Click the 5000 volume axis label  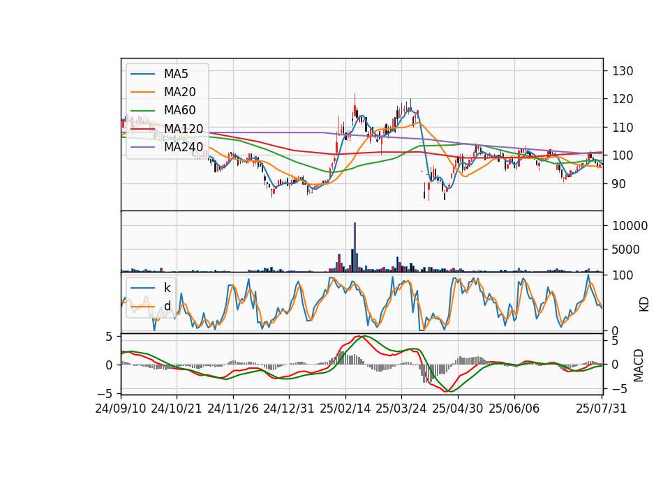(x=626, y=250)
